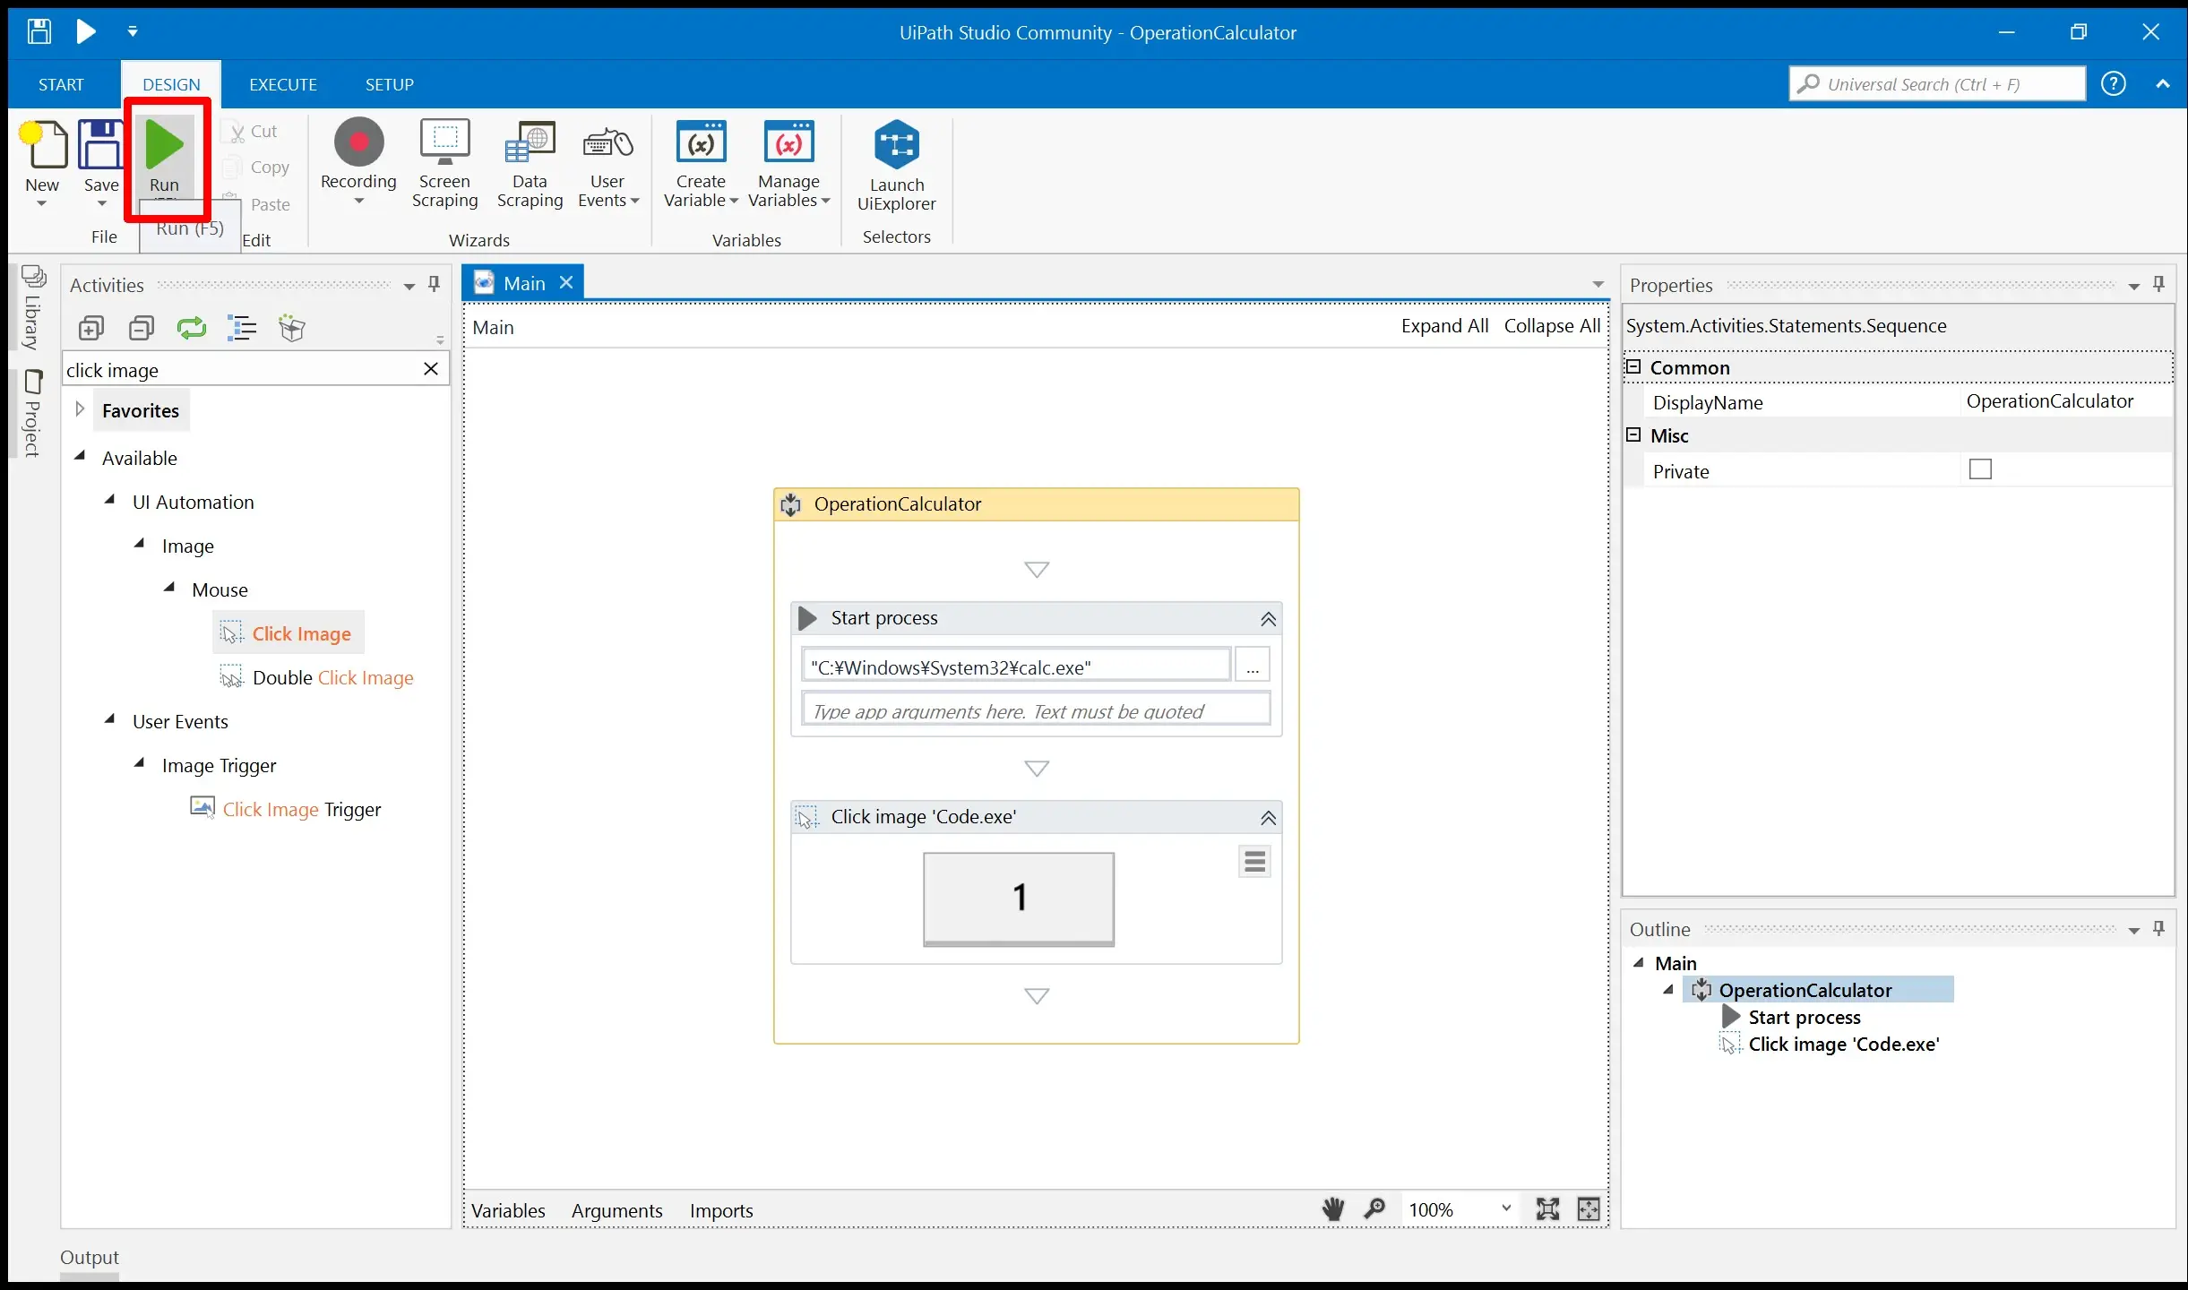Viewport: 2188px width, 1290px height.
Task: Click the calc.exe file path field
Action: [x=1017, y=666]
